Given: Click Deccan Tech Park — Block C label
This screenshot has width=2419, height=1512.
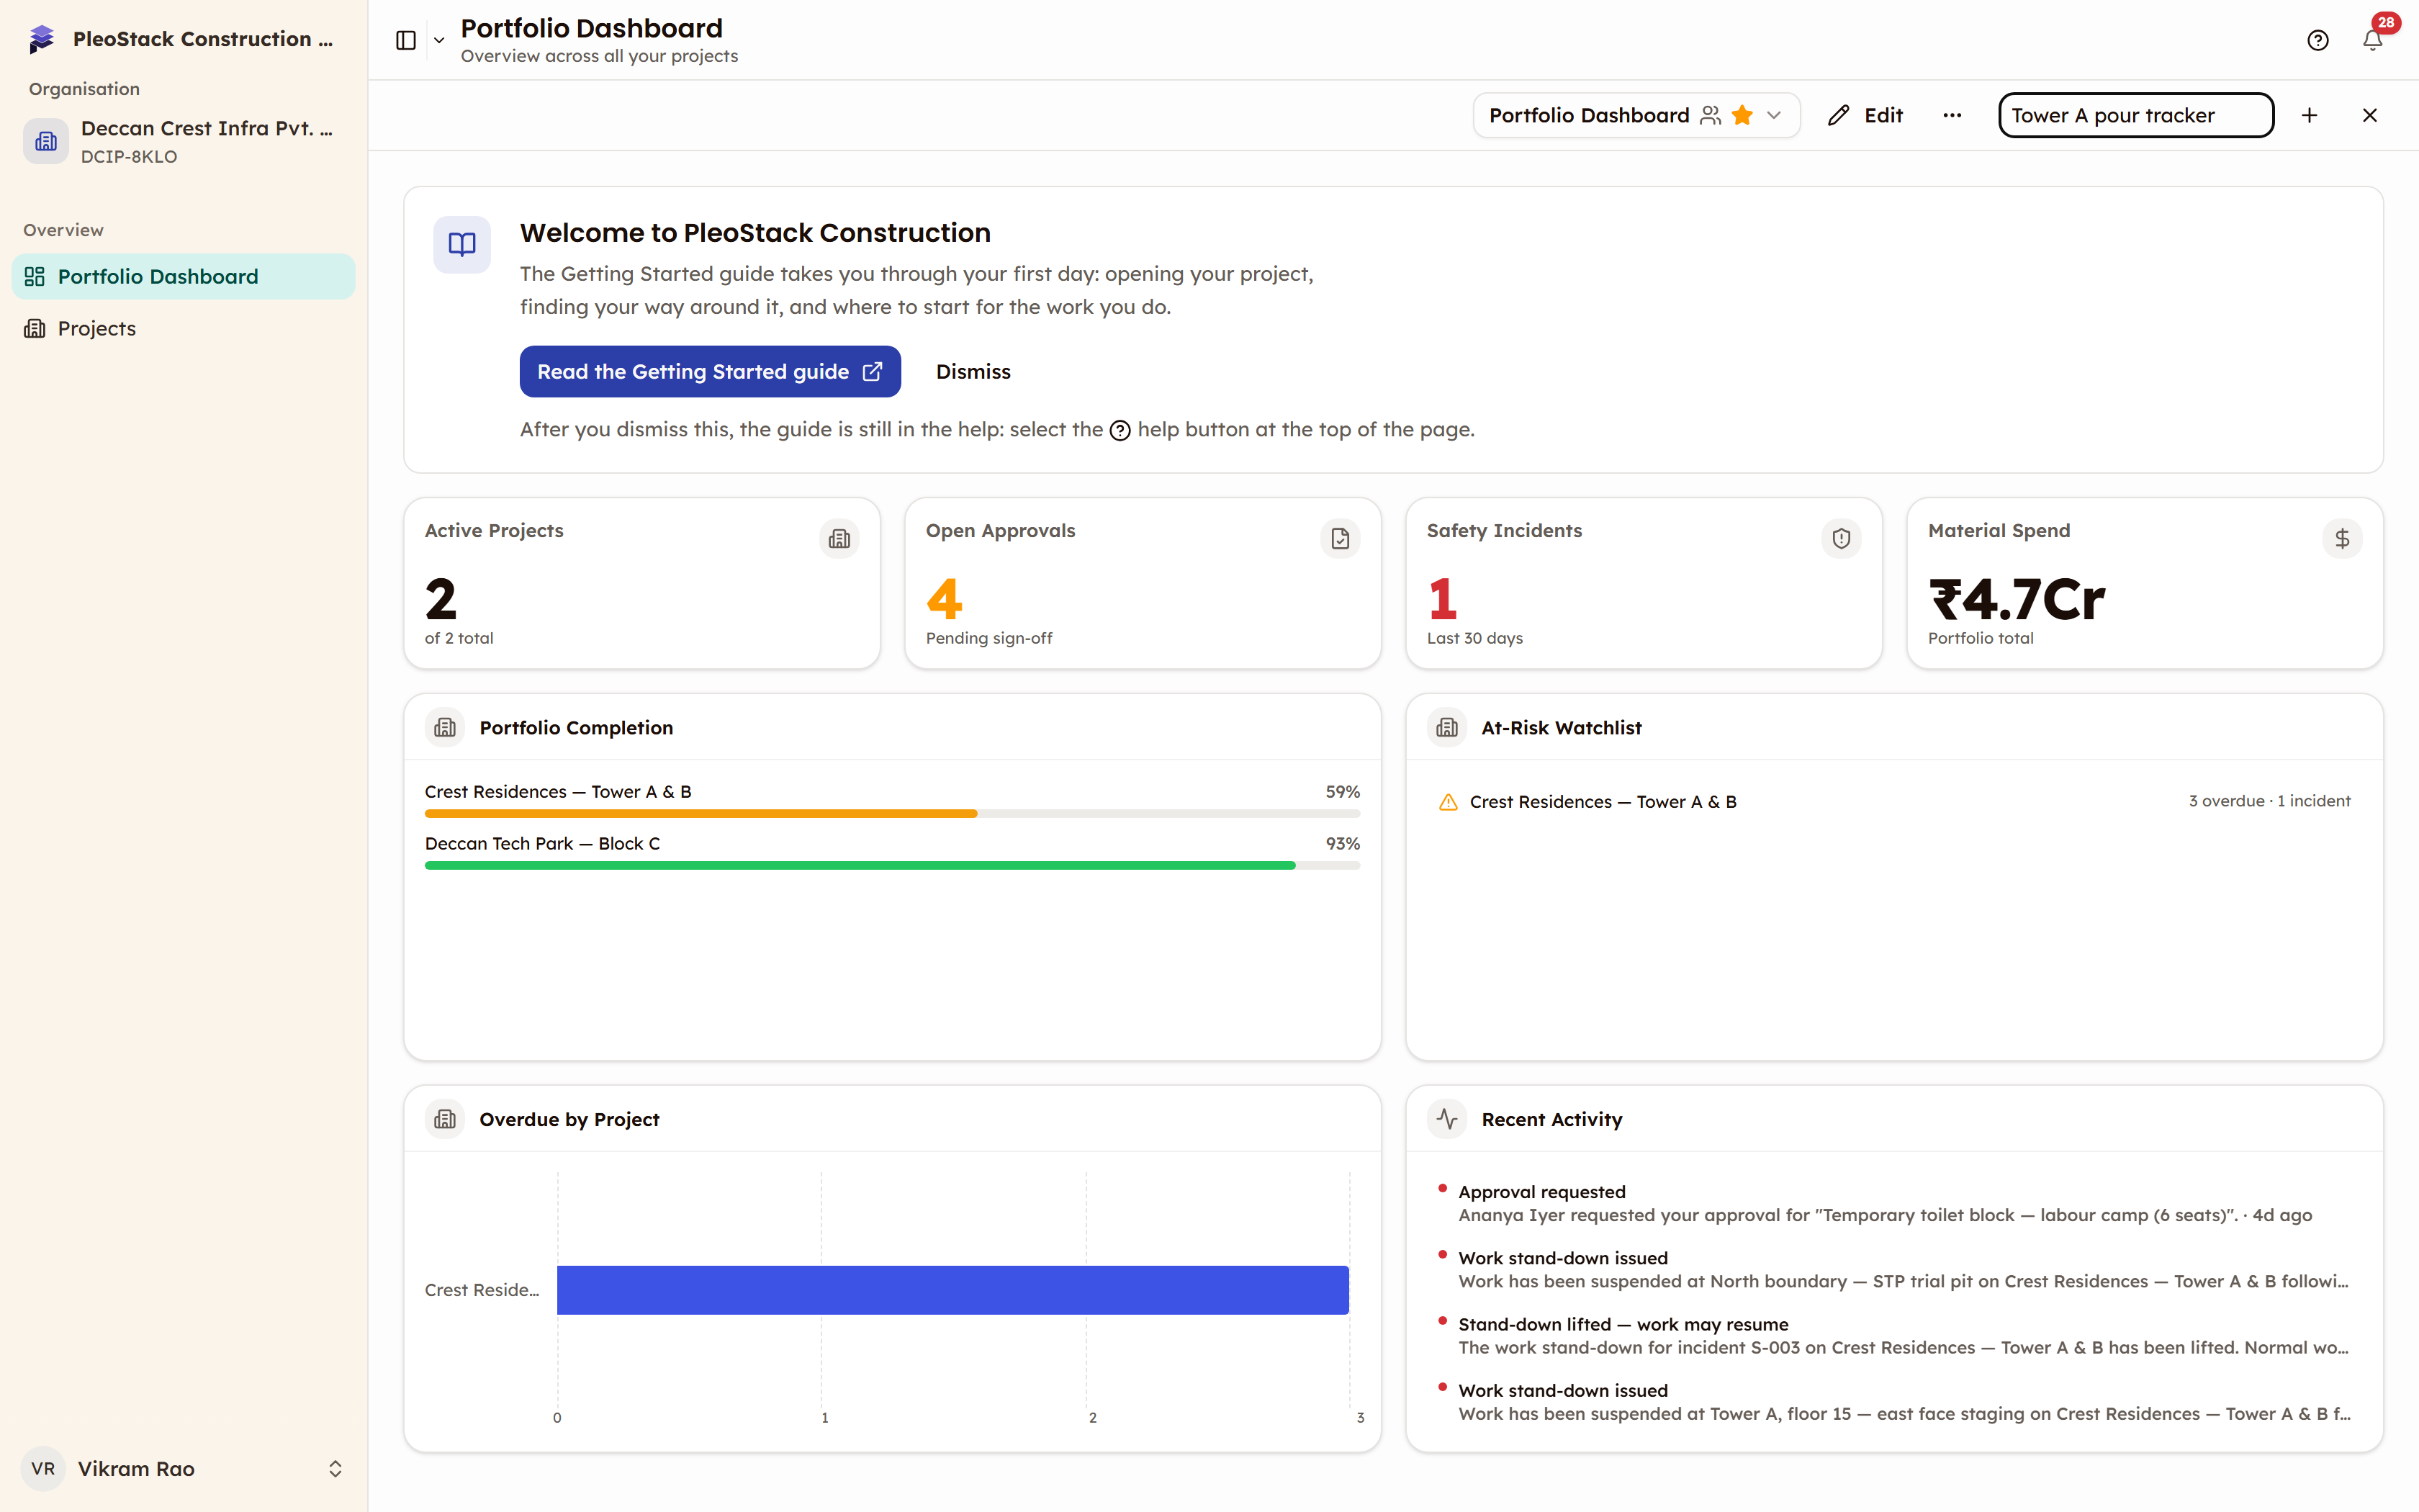Looking at the screenshot, I should pos(542,843).
